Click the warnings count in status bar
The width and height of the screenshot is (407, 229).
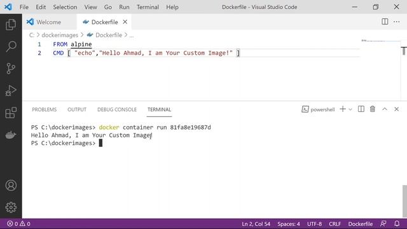point(25,223)
